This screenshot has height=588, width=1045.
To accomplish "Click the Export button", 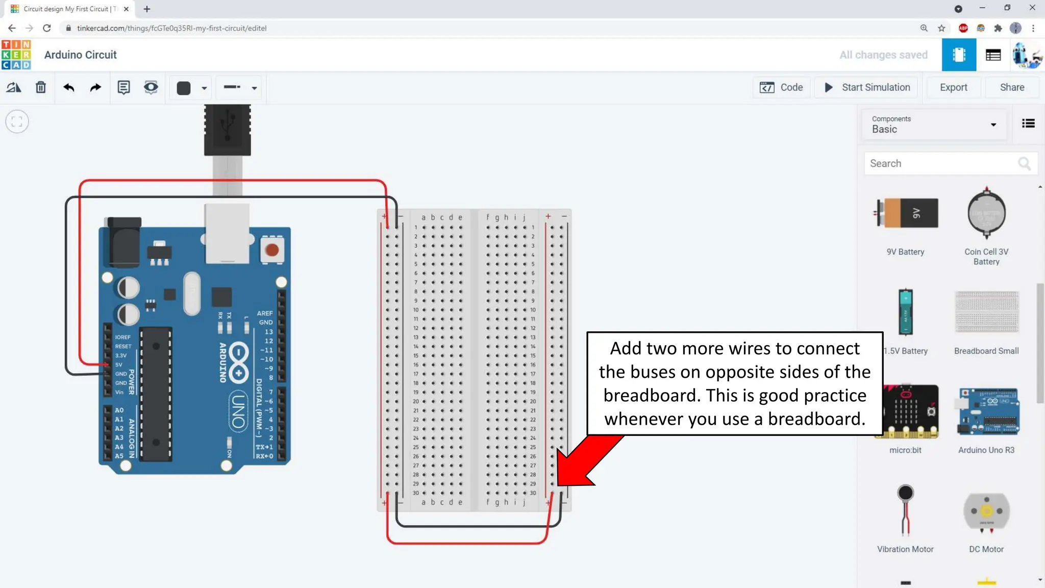I will point(953,87).
